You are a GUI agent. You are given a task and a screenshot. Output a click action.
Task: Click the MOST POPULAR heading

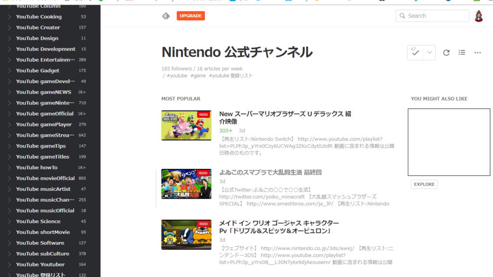181,99
